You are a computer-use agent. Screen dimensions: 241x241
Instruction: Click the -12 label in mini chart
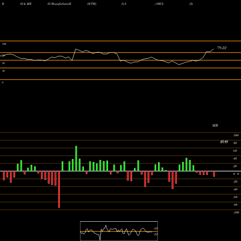156,234
